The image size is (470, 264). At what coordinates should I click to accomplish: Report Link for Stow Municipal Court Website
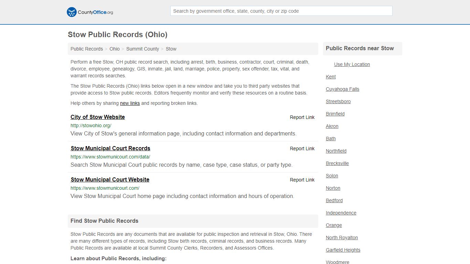pyautogui.click(x=302, y=180)
